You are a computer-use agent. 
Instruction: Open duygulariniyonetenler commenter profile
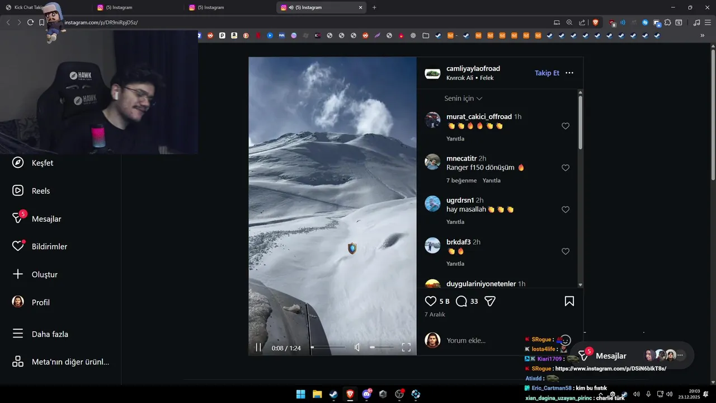coord(481,284)
